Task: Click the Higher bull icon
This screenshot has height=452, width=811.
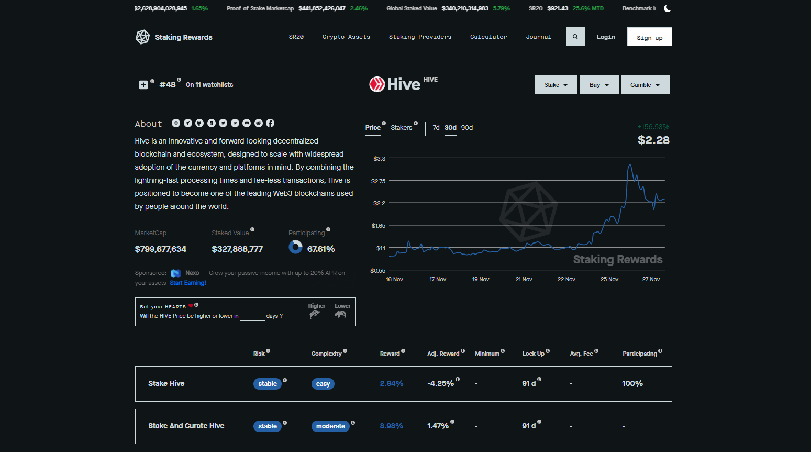Action: [315, 314]
